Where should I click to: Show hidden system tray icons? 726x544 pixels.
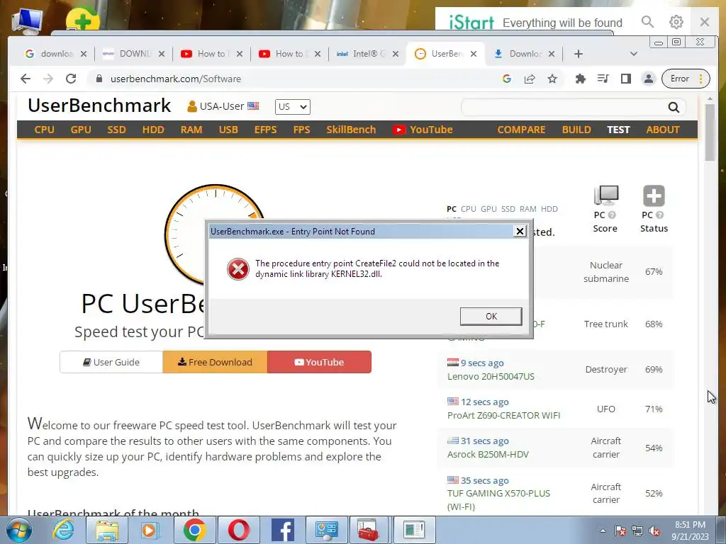click(603, 531)
